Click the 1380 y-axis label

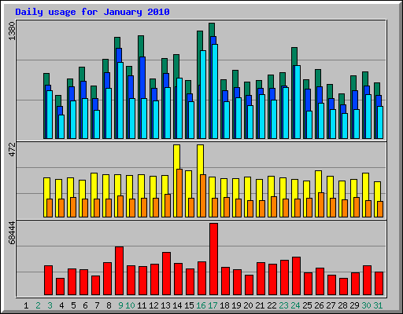(x=12, y=31)
